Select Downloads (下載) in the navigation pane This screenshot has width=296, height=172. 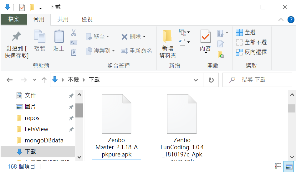[38, 151]
